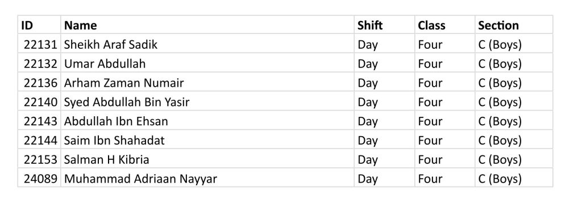The height and width of the screenshot is (220, 582).
Task: Select C (Boys) cell for Salman H Kibria
Action: (x=514, y=159)
